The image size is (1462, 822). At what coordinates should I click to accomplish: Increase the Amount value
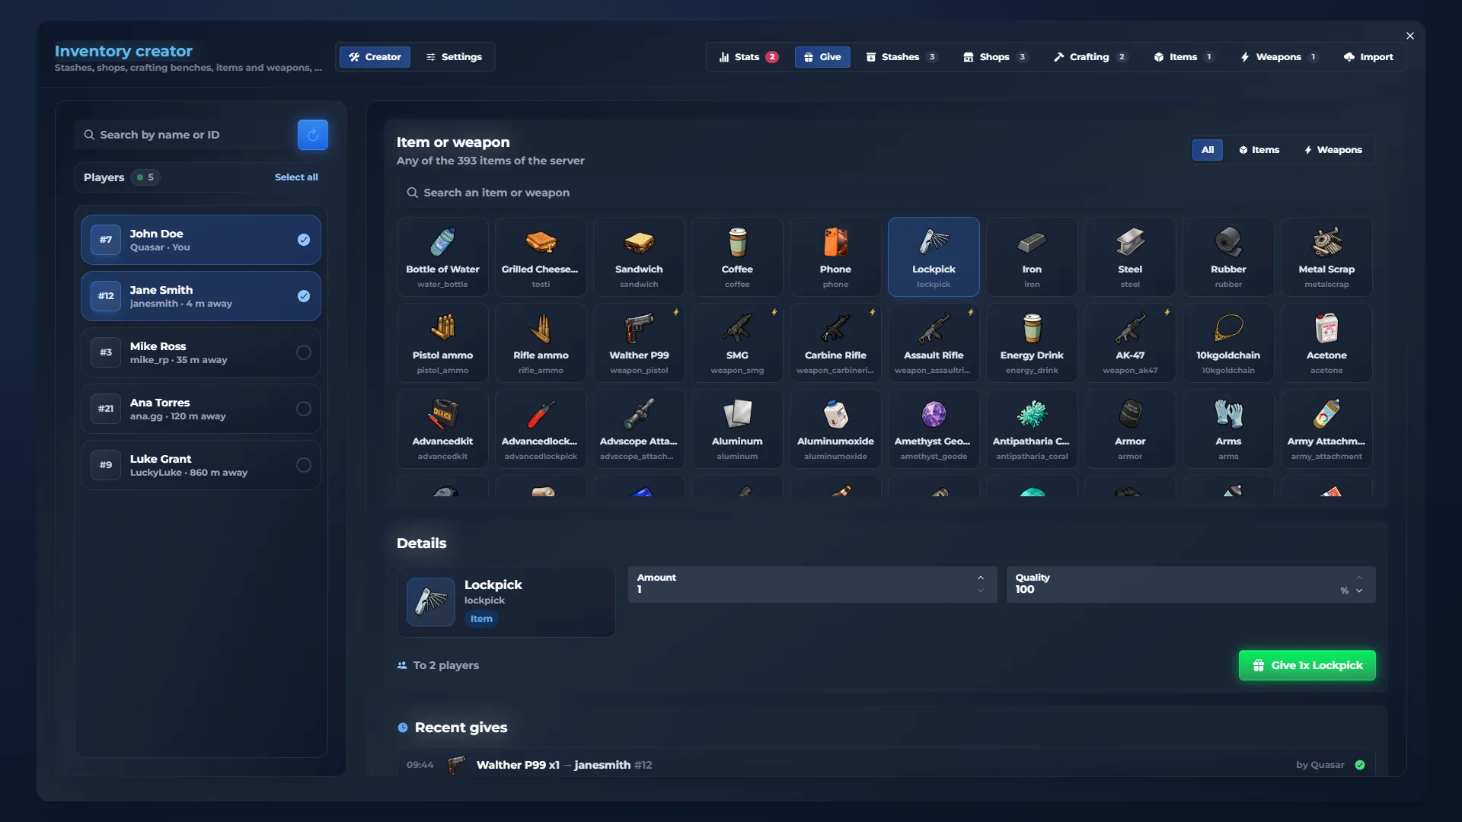coord(981,578)
